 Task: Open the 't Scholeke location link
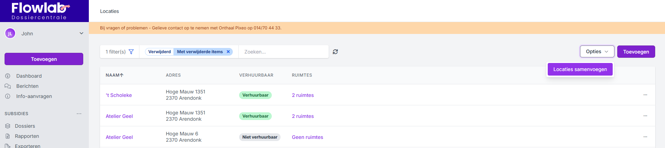pos(119,95)
